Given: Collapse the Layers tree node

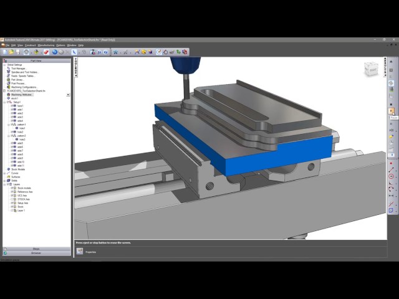Looking at the screenshot, I should pos(4,184).
